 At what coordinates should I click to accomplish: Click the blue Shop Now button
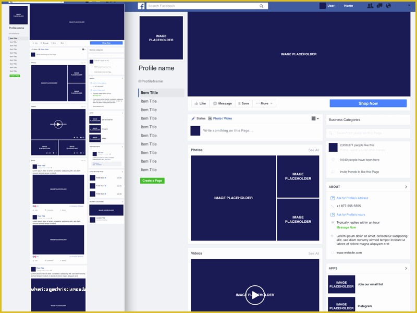tap(368, 103)
